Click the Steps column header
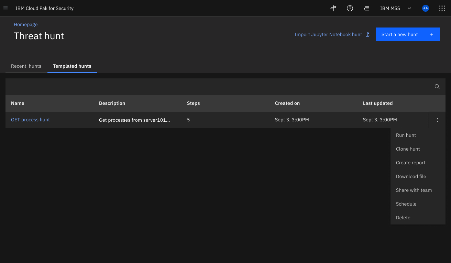The height and width of the screenshot is (263, 451). (193, 103)
